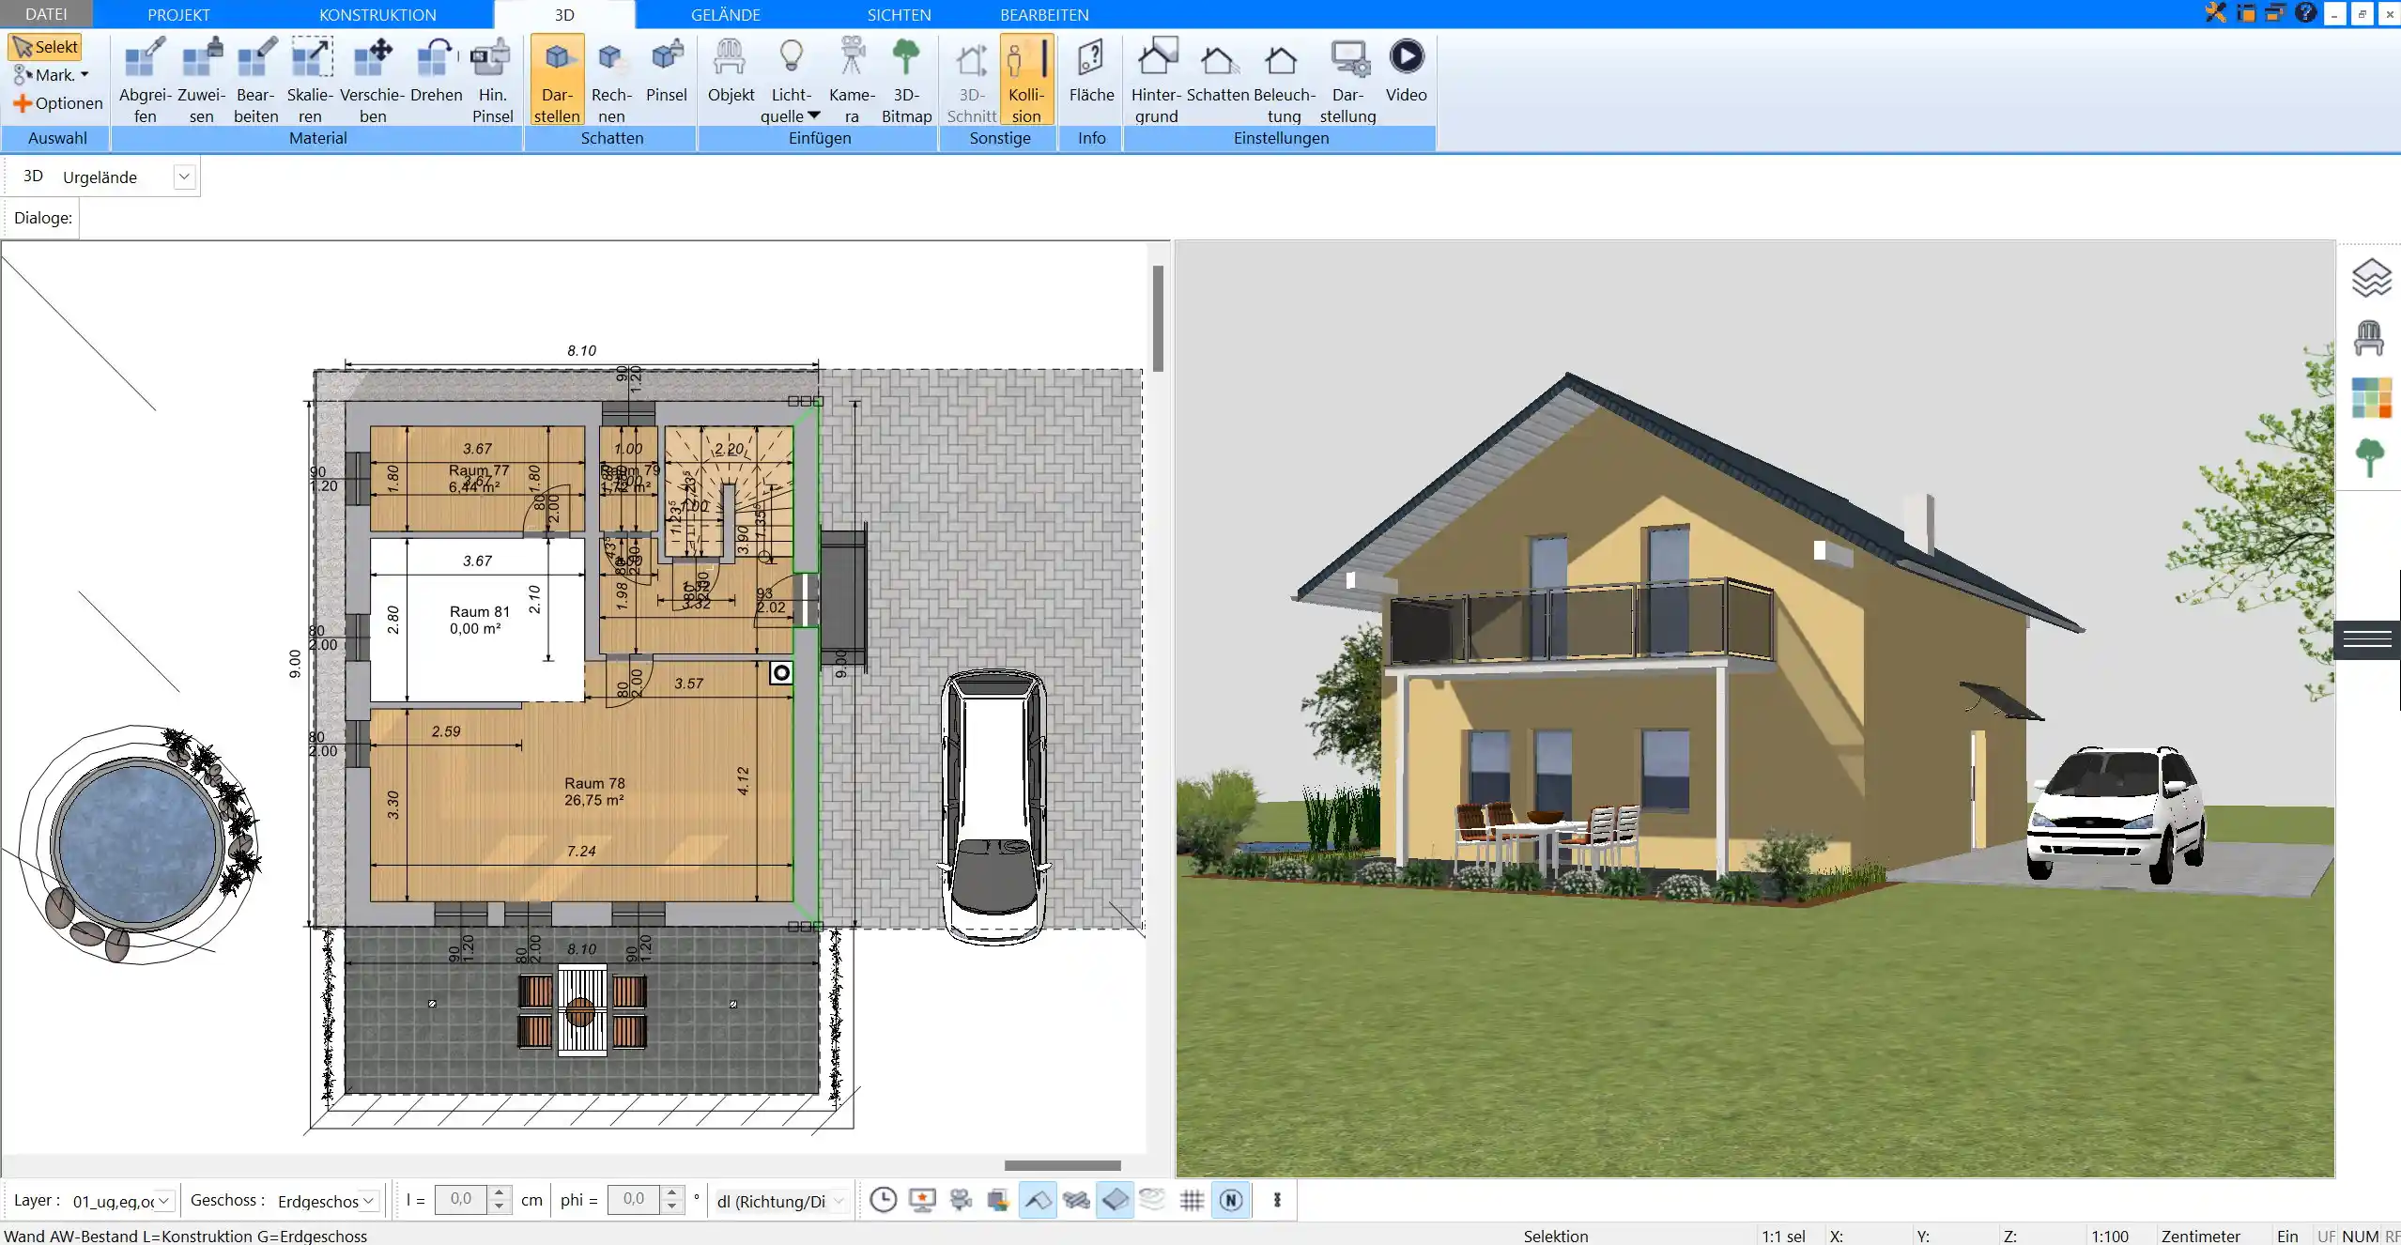Click the monitor star icon in bottom toolbar
This screenshot has width=2401, height=1245.
tap(923, 1199)
